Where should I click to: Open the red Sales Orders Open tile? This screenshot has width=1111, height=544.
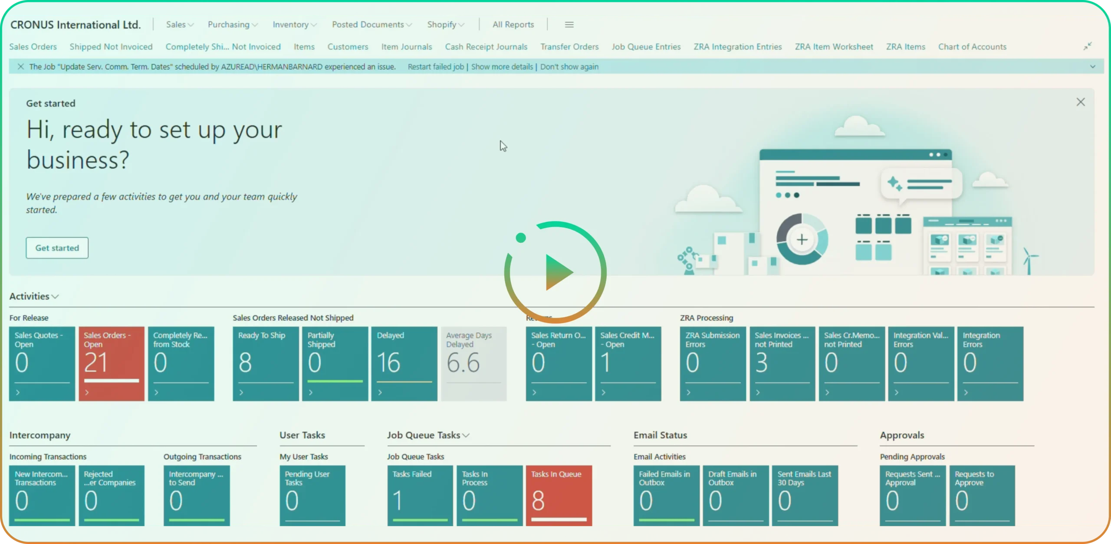click(x=111, y=363)
